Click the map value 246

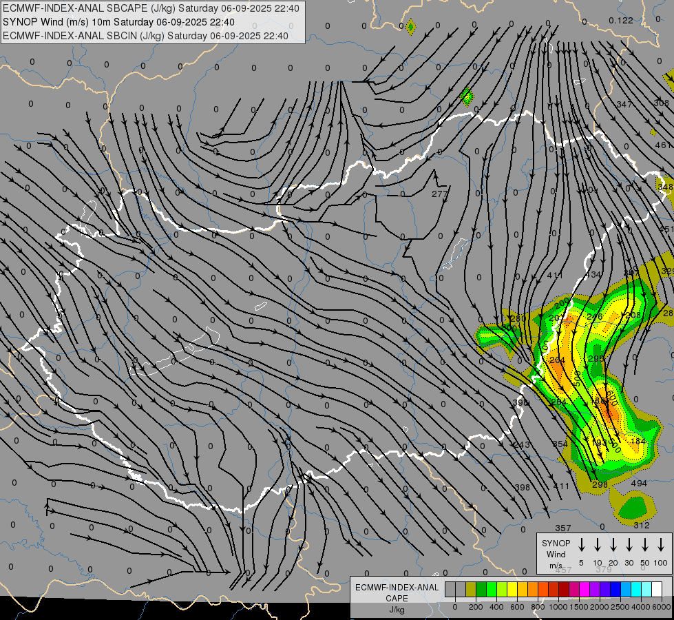tap(594, 317)
